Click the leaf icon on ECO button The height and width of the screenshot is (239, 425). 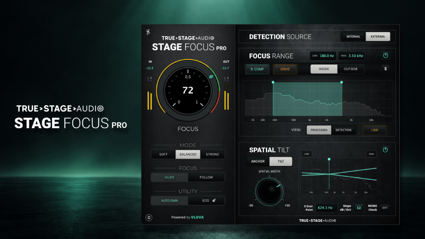tap(214, 201)
